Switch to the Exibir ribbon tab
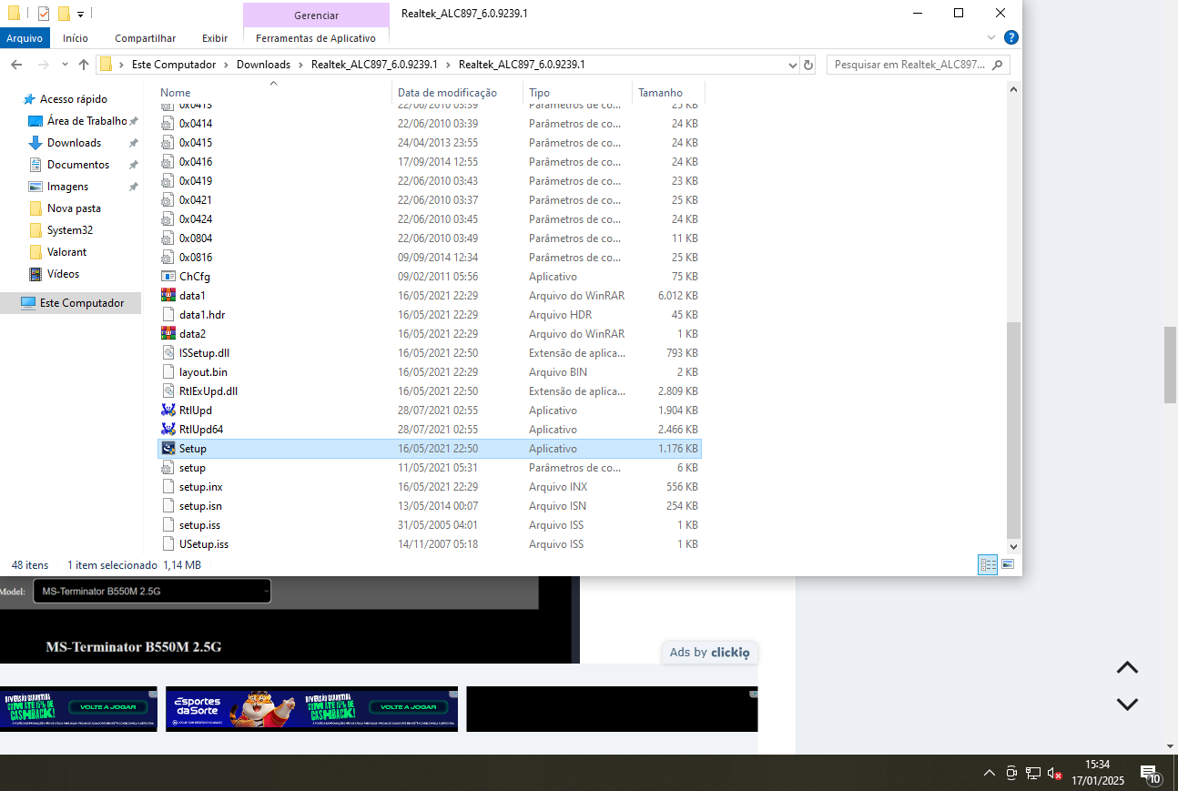This screenshot has width=1178, height=791. pos(215,38)
